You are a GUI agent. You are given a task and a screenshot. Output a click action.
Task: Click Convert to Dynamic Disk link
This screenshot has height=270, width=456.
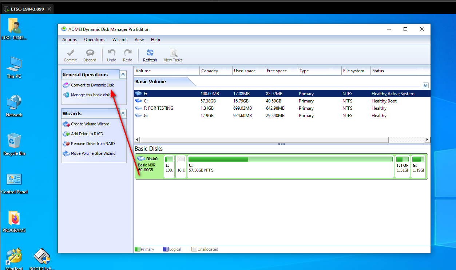(x=92, y=85)
